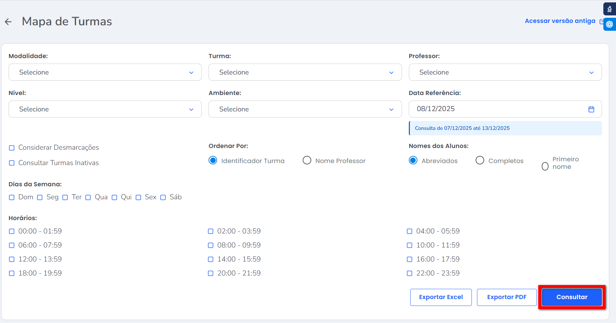Click the Data Referência date field

coord(496,109)
